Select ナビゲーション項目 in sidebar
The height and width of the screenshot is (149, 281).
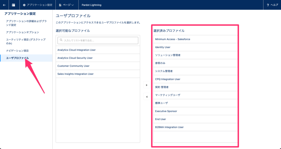(17, 51)
